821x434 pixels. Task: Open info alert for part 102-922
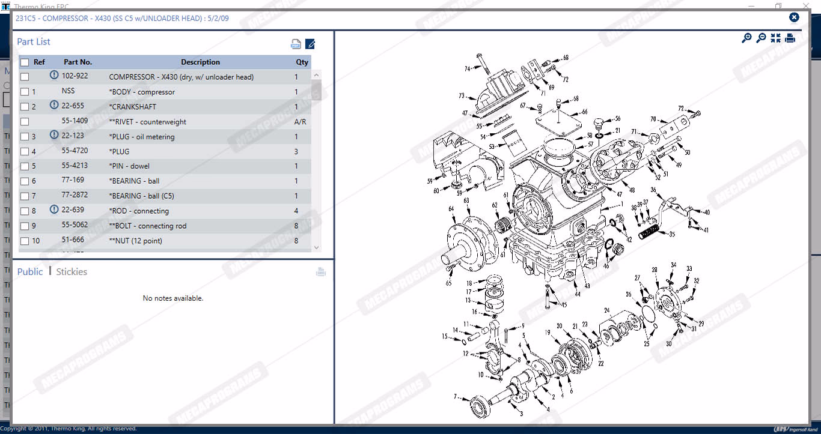54,76
